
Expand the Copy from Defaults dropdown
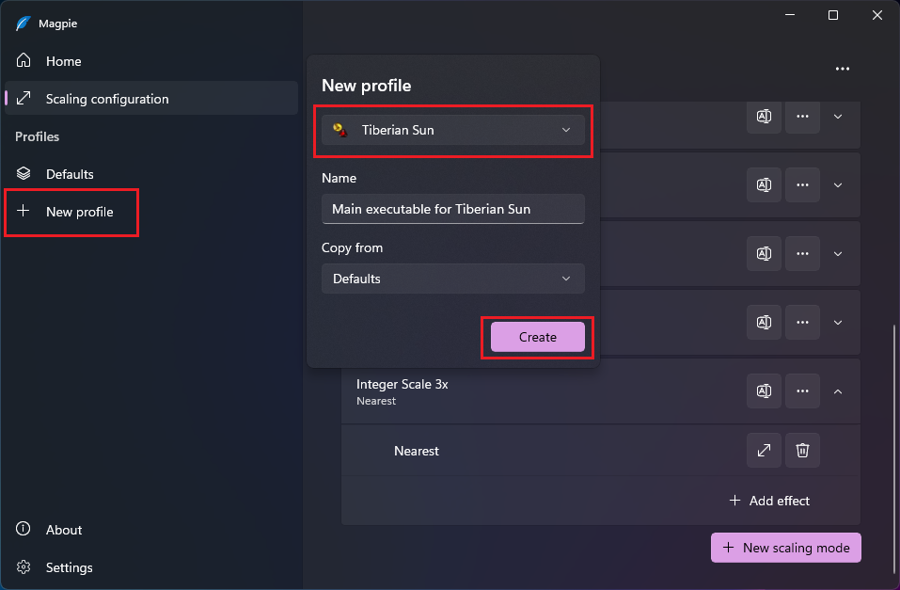pos(453,279)
